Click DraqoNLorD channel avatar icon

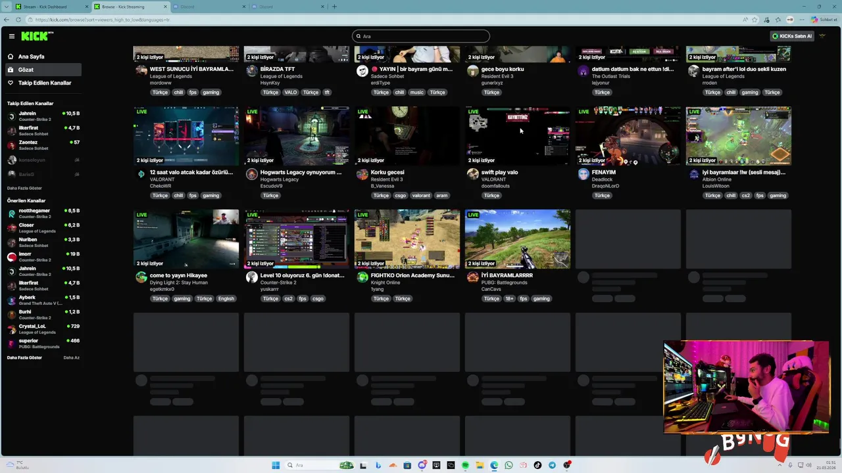coord(583,174)
